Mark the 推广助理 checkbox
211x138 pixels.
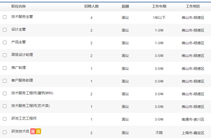pos(5,68)
